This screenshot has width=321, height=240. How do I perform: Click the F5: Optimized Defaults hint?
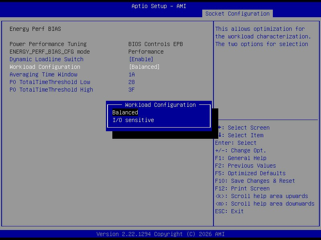pyautogui.click(x=250, y=173)
